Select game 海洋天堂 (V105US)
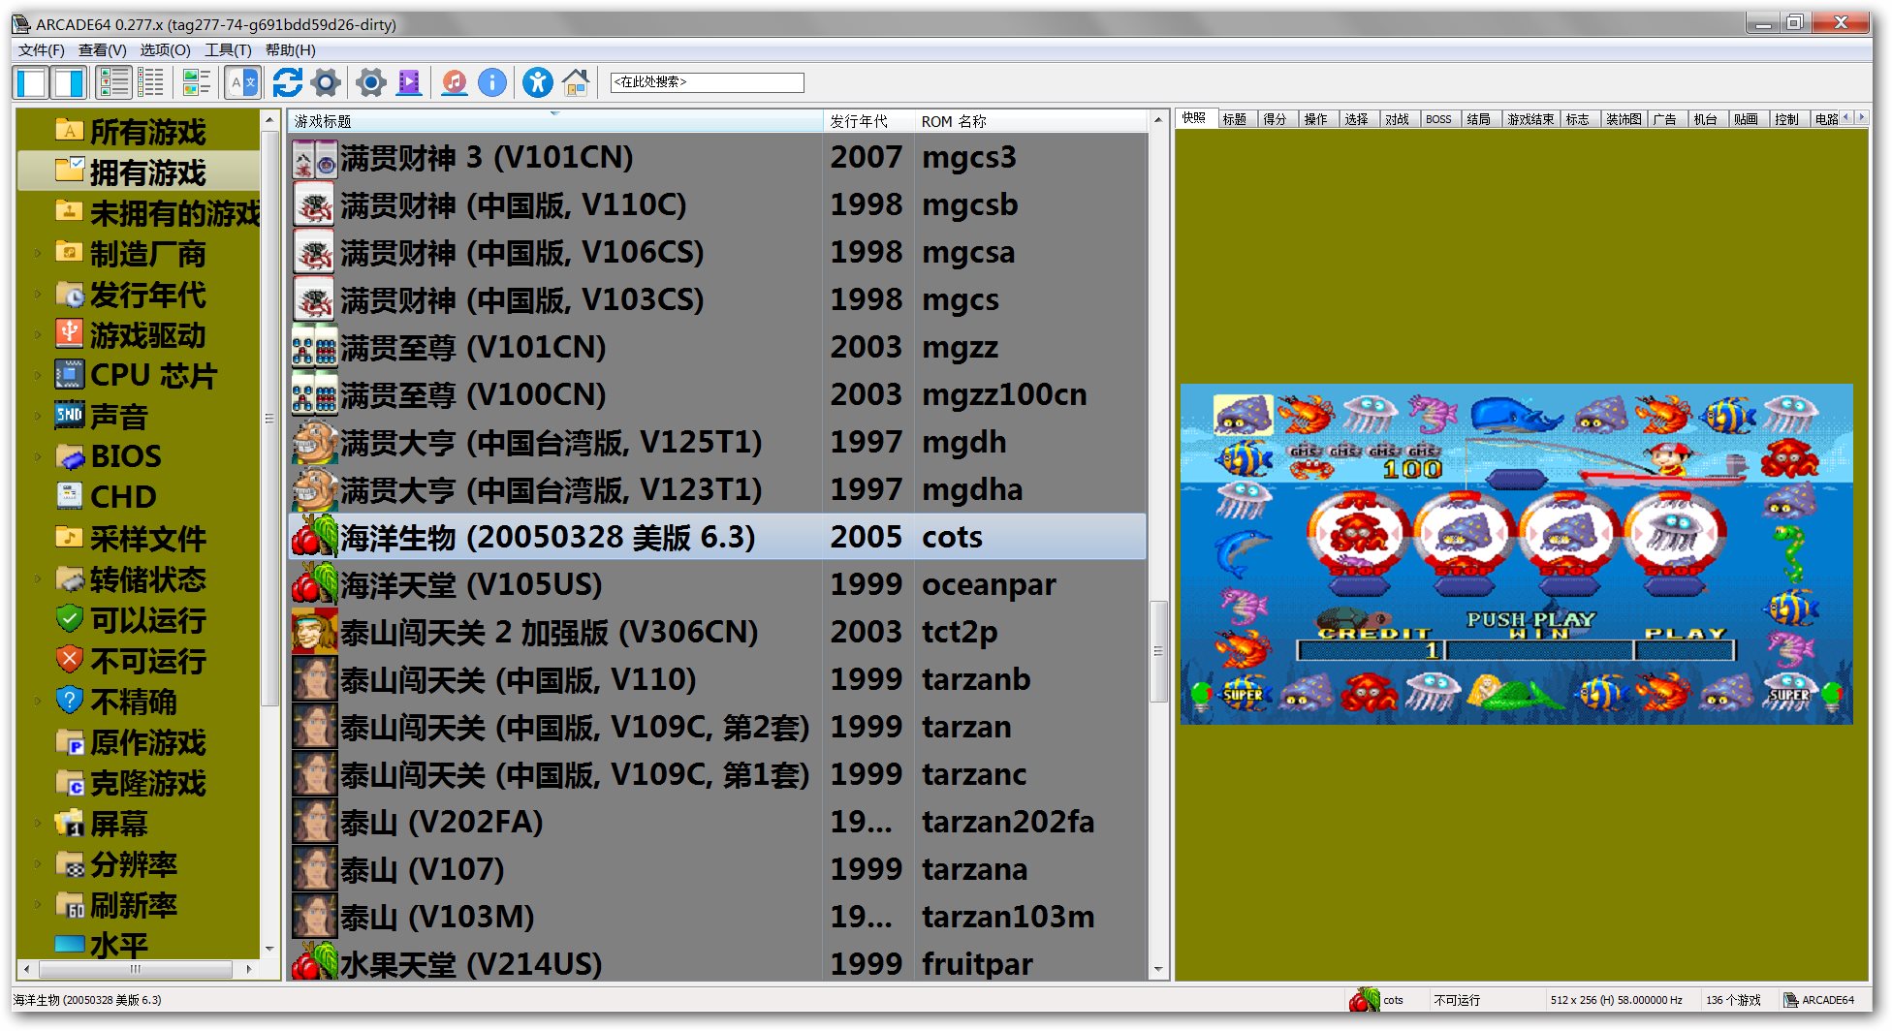Screen dimensions: 1892x1031 [x=717, y=584]
